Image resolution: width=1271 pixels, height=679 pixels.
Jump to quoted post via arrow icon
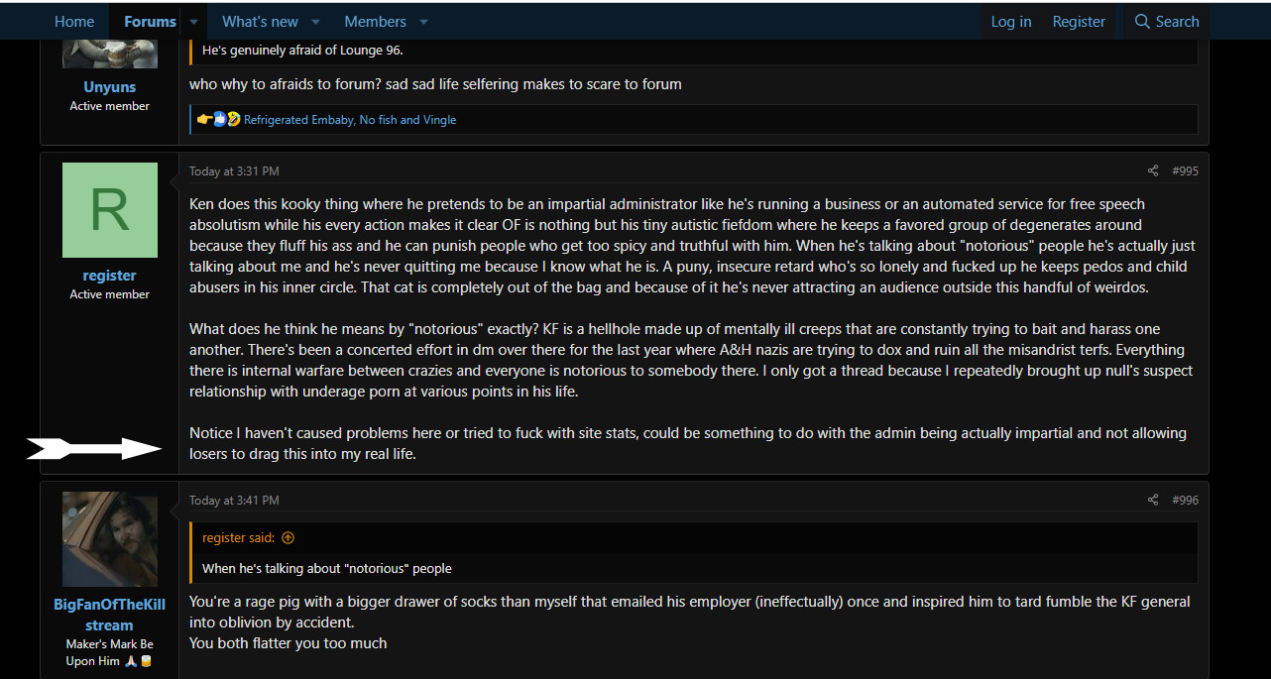coord(289,538)
